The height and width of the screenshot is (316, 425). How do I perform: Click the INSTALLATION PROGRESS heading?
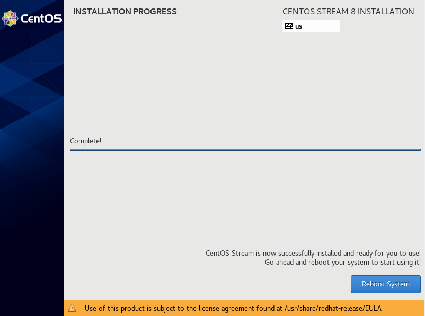tap(125, 12)
